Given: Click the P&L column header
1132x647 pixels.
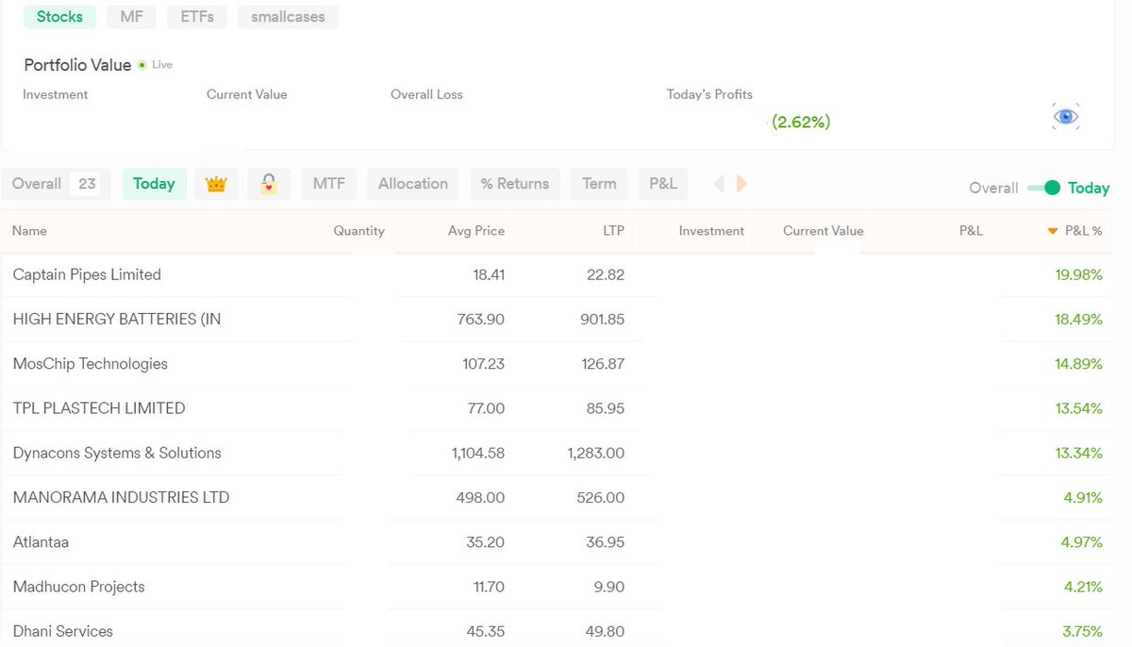Looking at the screenshot, I should 971,231.
